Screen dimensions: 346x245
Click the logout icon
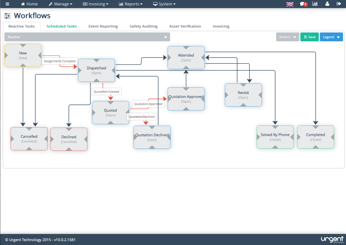(x=338, y=4)
